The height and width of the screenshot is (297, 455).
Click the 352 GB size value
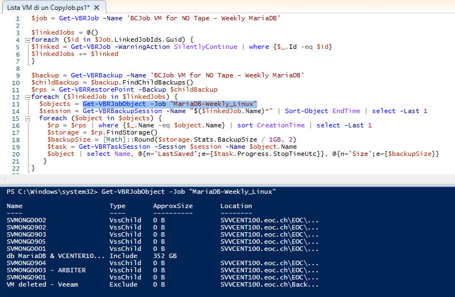165,256
